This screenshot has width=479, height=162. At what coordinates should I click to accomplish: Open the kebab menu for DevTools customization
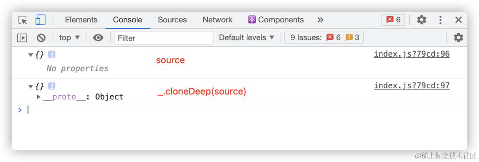tap(440, 20)
